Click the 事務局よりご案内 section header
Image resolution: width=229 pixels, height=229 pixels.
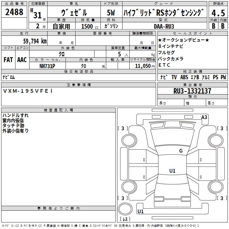click(58, 208)
